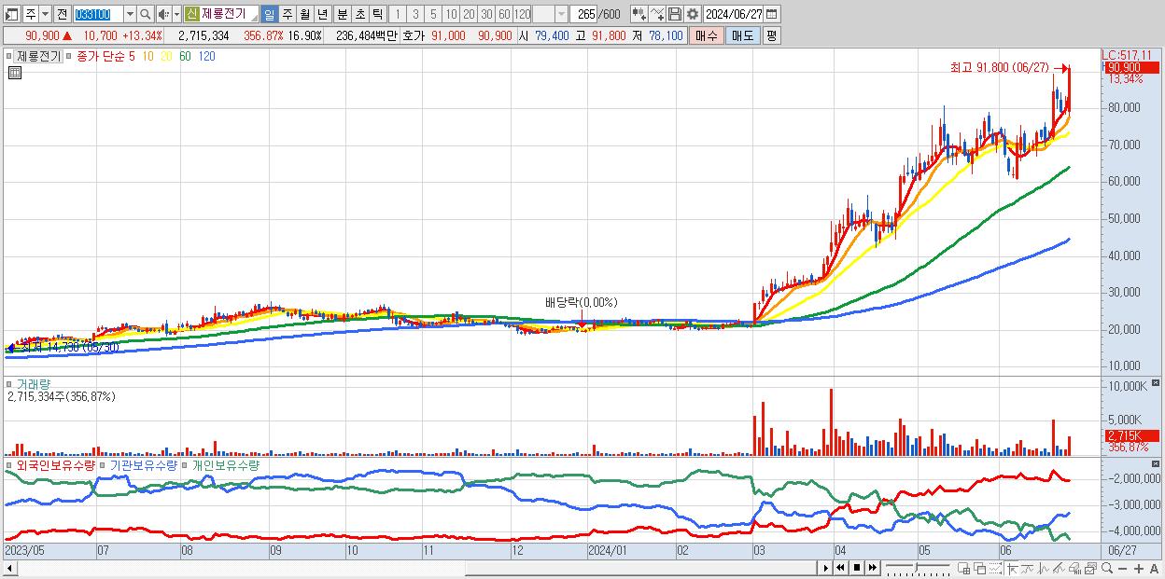Click 개인보유수량 indicator label

click(225, 464)
